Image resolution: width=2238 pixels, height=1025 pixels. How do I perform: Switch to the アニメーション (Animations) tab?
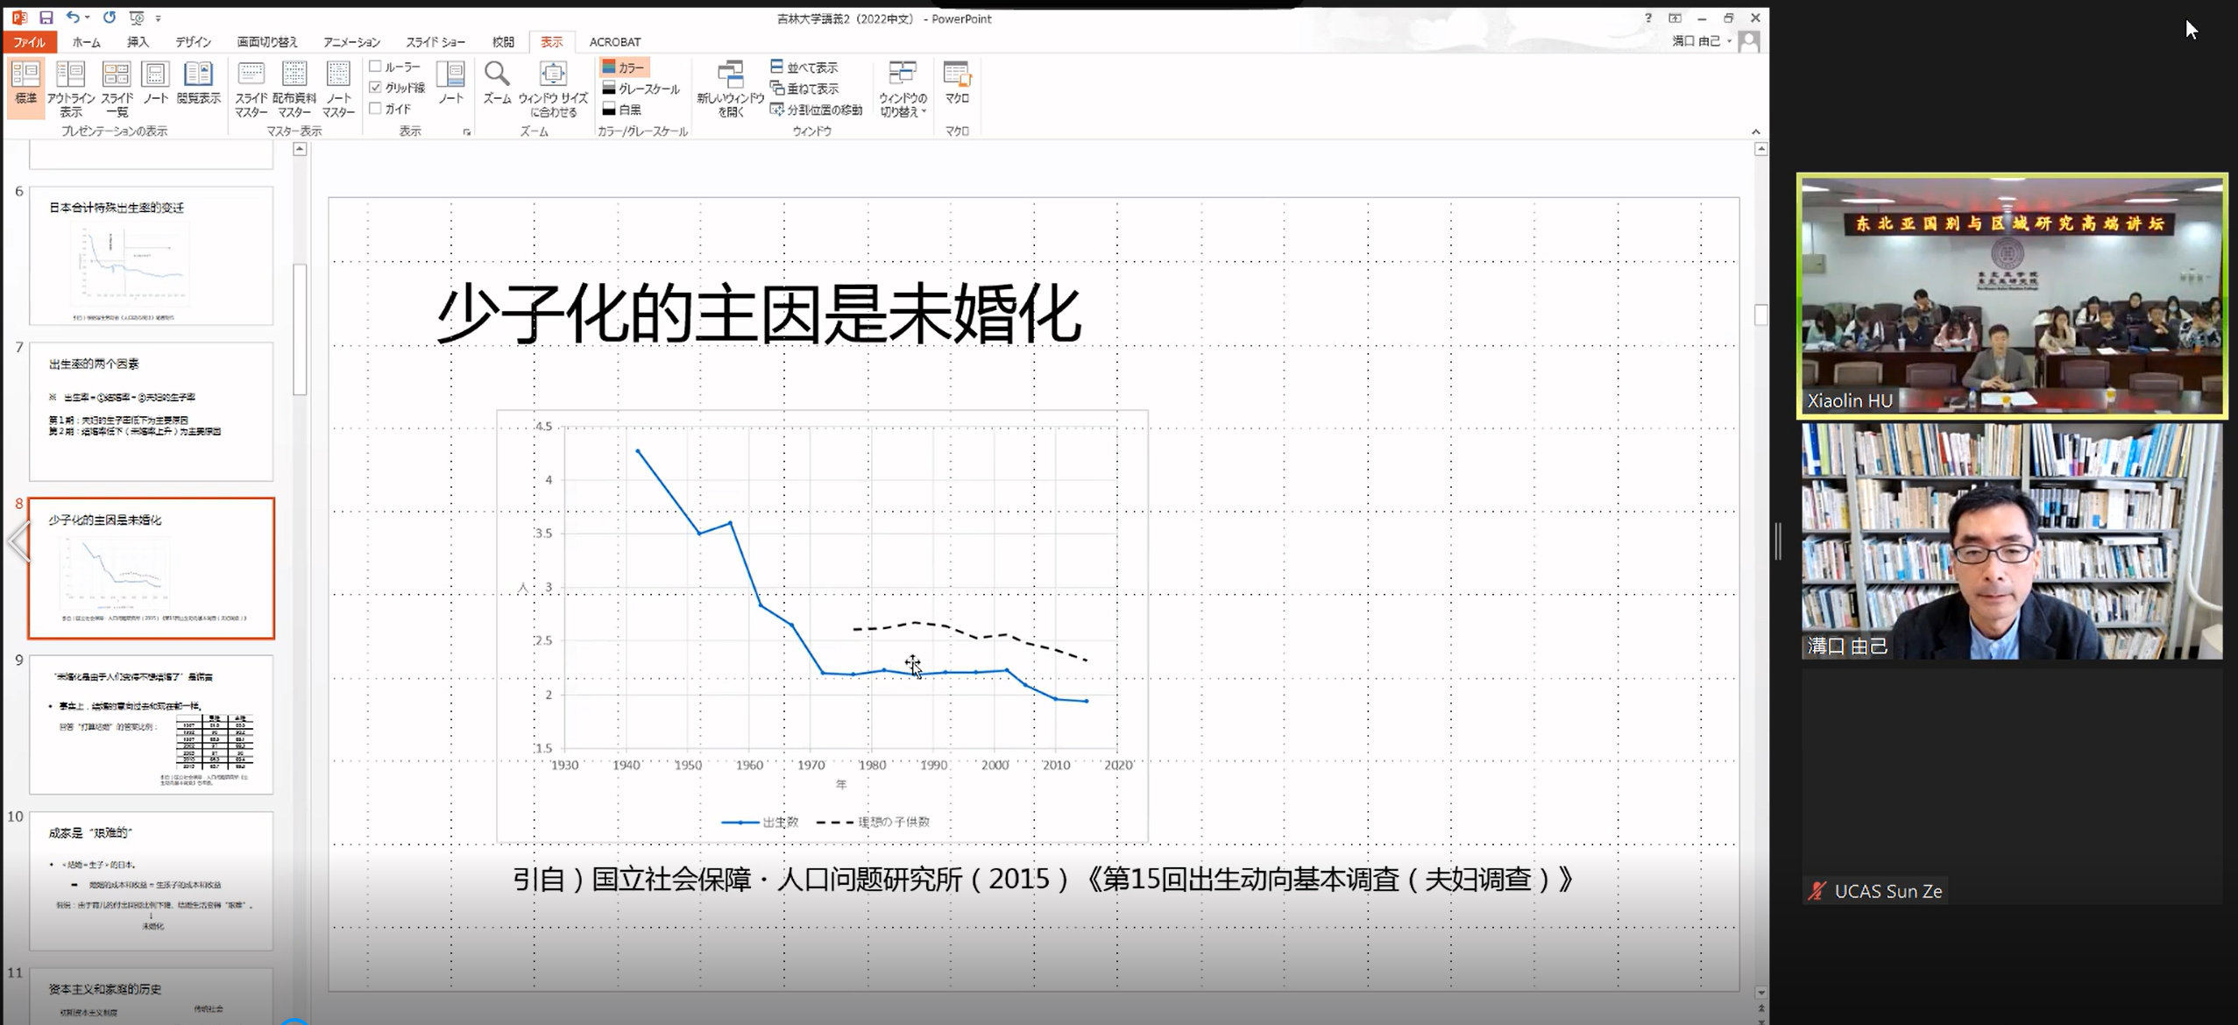click(x=351, y=42)
